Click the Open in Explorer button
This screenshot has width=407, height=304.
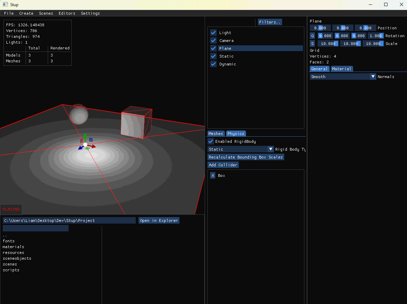pos(159,221)
